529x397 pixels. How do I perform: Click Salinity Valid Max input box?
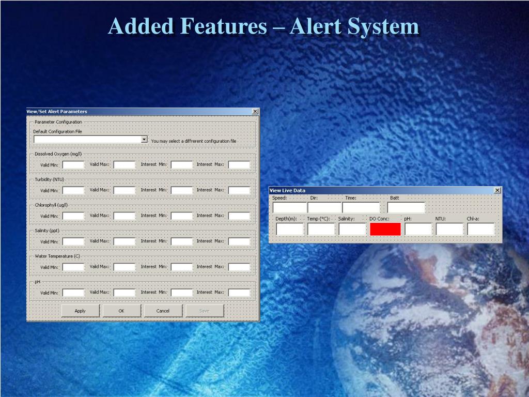pos(124,242)
